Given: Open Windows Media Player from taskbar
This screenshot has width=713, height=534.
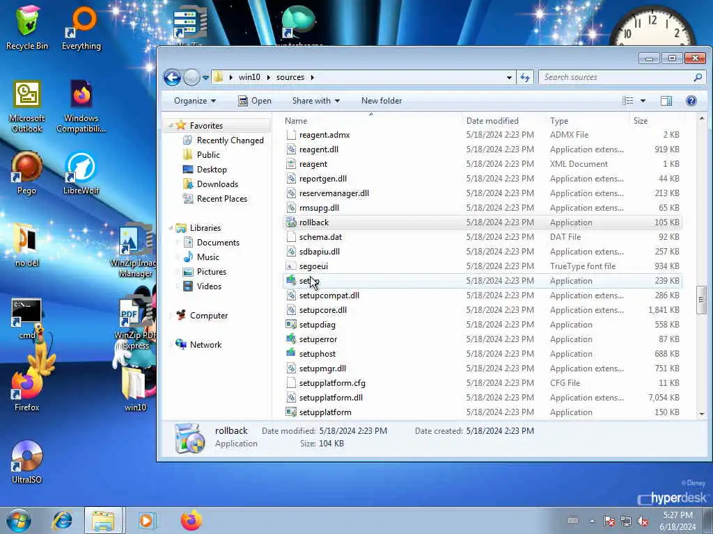Looking at the screenshot, I should coord(147,520).
